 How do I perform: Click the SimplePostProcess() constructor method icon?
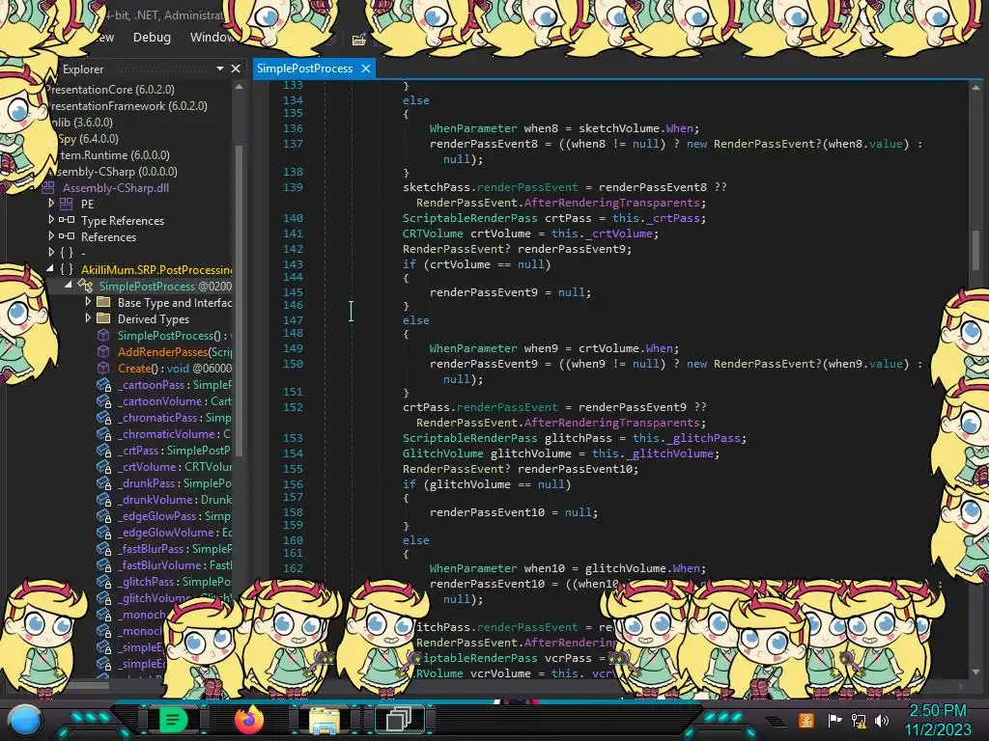[x=103, y=335]
